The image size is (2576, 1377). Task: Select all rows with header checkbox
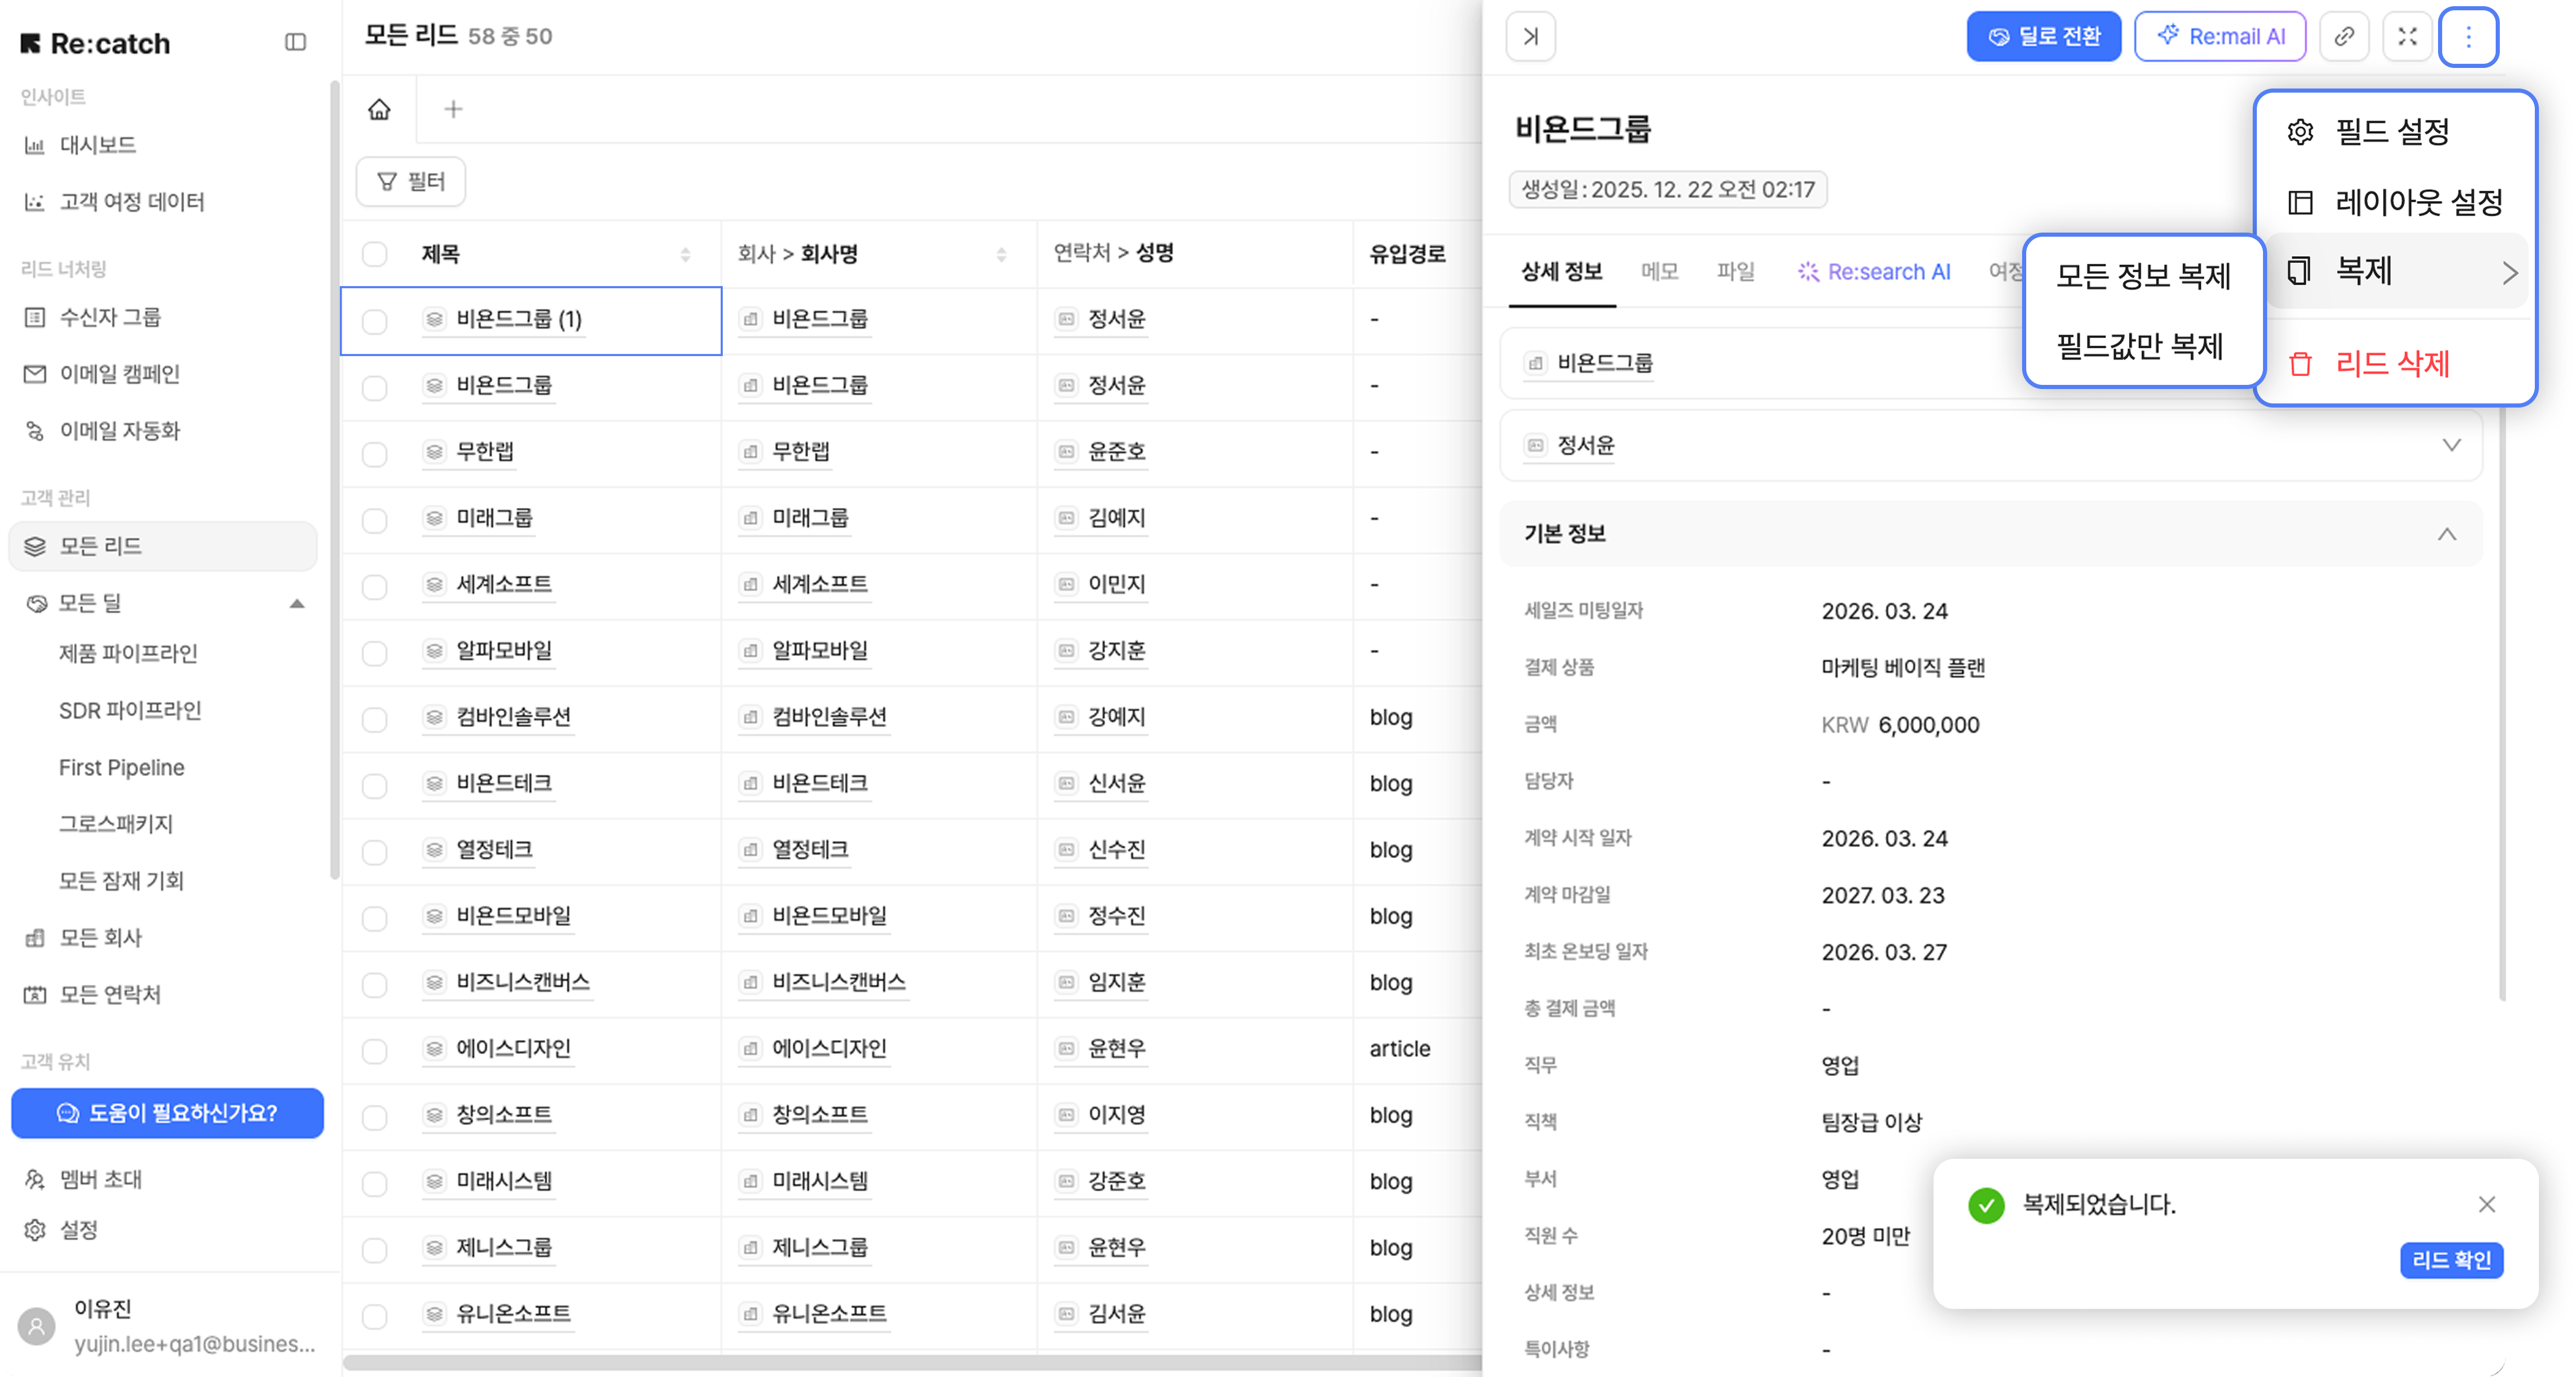pos(375,254)
